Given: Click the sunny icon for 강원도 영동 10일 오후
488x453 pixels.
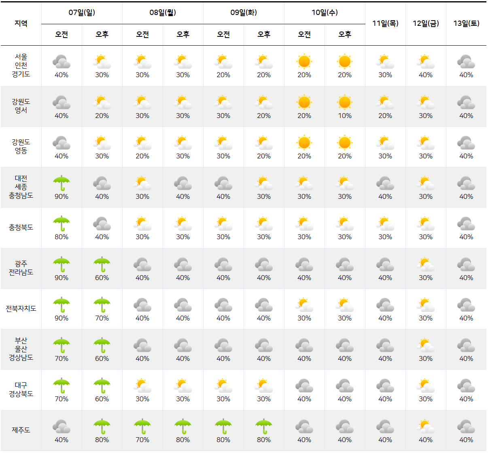Looking at the screenshot, I should 345,143.
